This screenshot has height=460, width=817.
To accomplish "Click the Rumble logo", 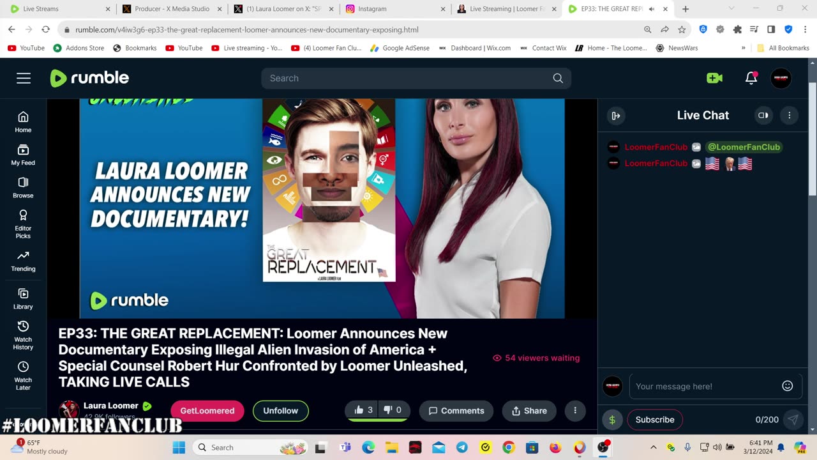I will [89, 78].
